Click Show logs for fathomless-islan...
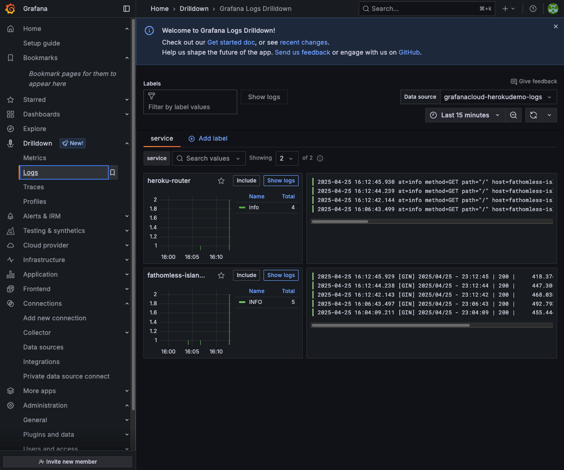The image size is (564, 470). click(281, 275)
